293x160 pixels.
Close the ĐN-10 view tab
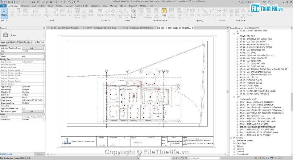click(x=193, y=28)
